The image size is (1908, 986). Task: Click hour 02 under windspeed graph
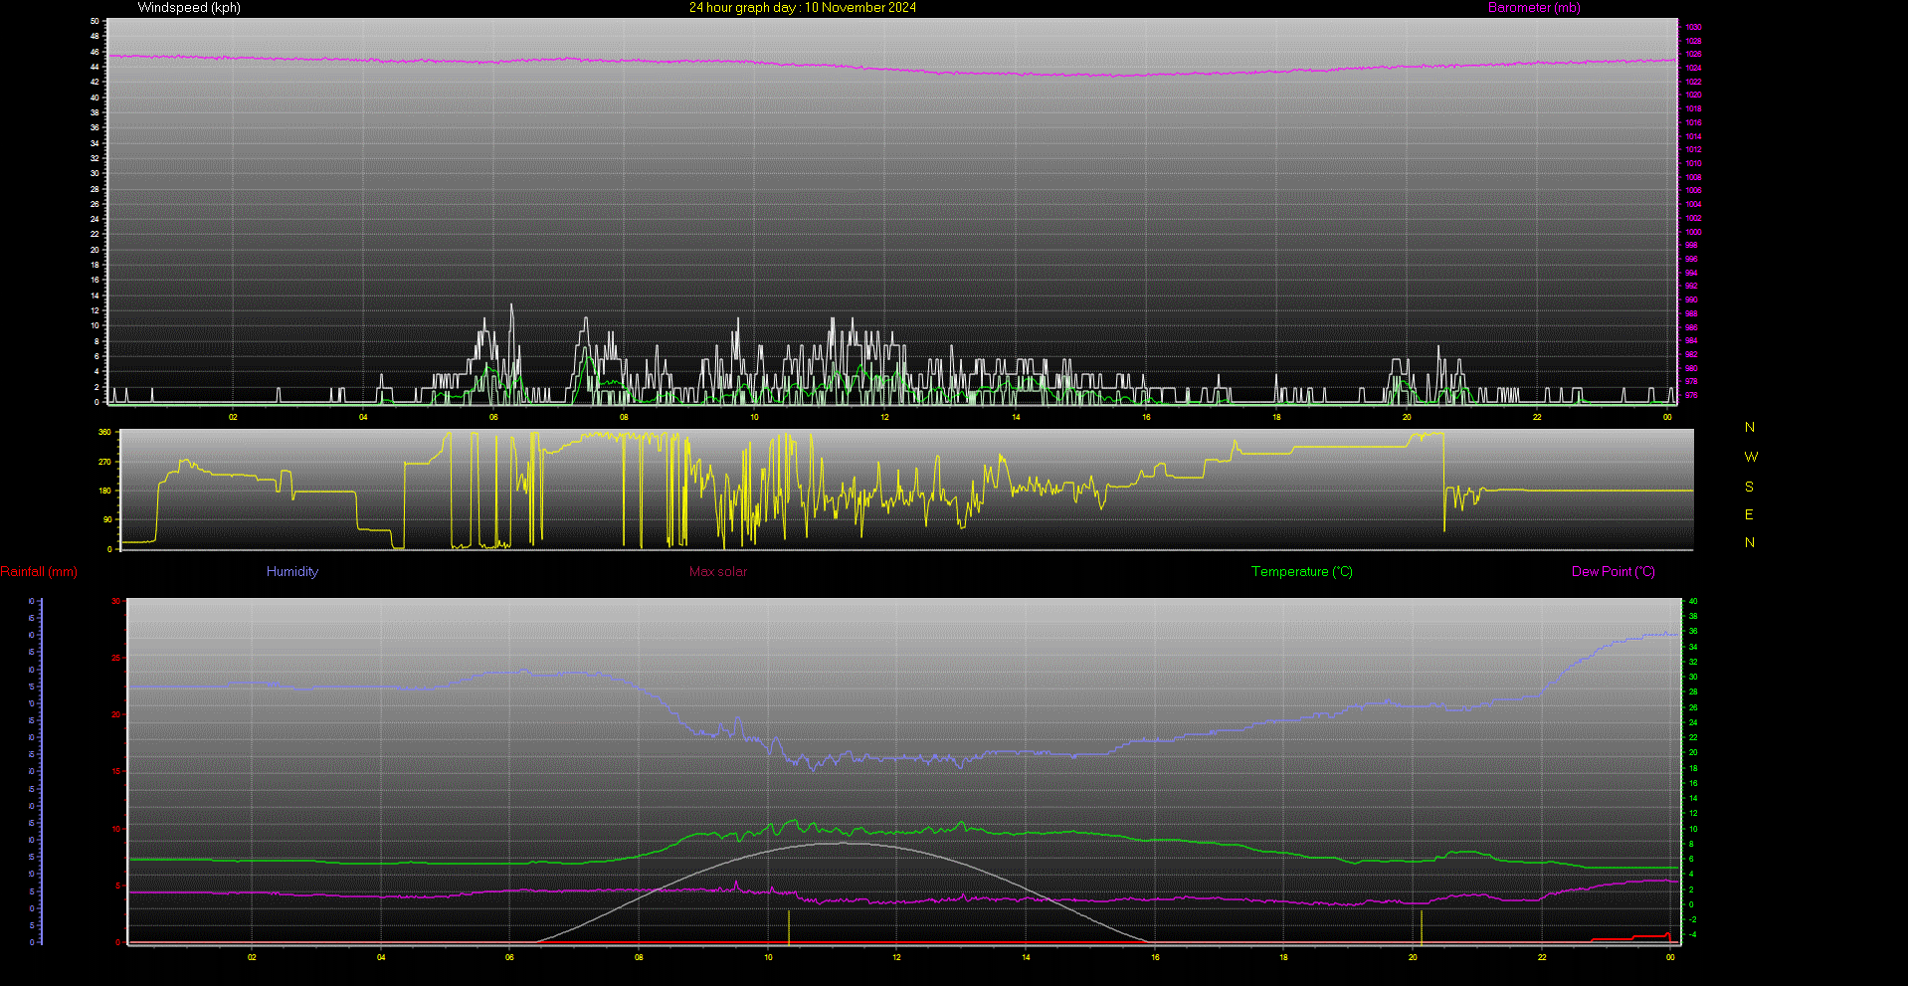233,417
